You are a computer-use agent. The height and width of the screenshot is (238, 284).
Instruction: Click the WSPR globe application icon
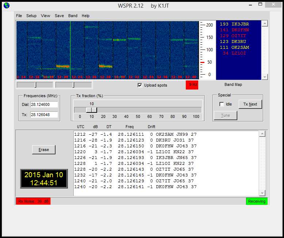click(7, 5)
